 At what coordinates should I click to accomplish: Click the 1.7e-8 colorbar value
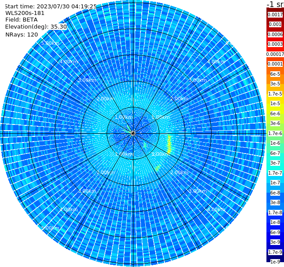(x=275, y=212)
